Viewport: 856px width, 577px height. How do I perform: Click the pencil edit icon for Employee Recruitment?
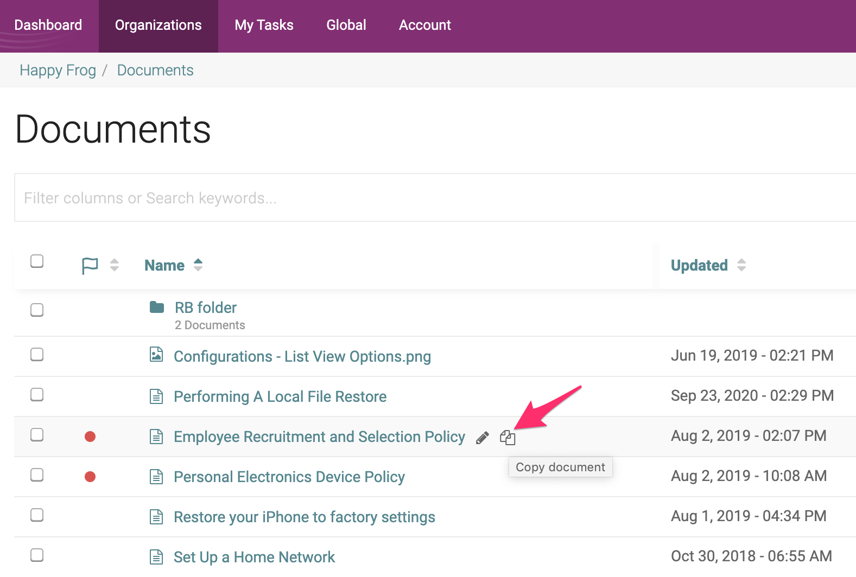[482, 438]
